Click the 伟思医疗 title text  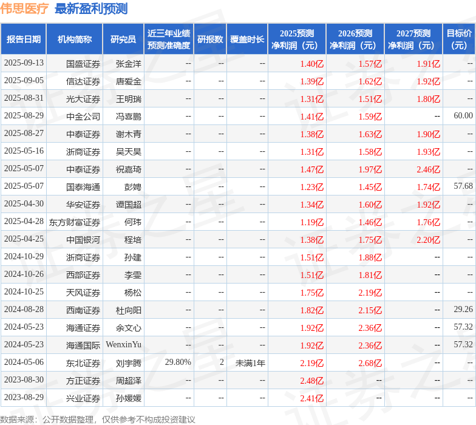[24, 8]
